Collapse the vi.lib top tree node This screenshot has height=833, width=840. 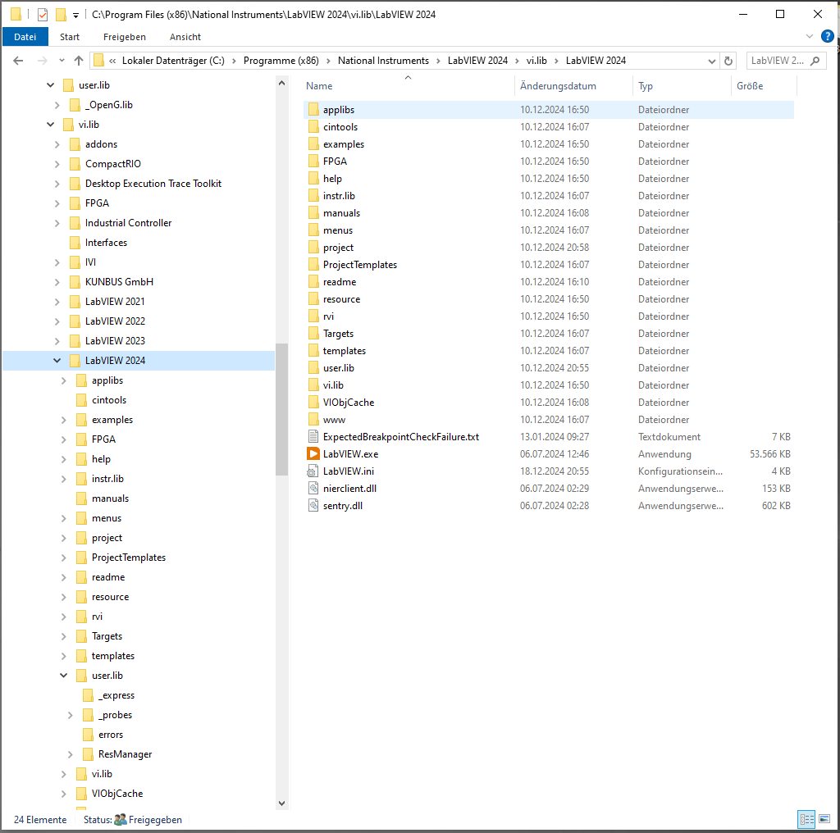(50, 125)
